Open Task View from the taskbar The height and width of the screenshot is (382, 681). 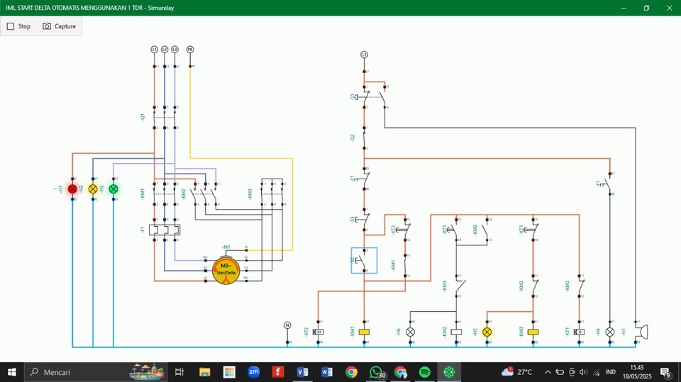tap(179, 372)
